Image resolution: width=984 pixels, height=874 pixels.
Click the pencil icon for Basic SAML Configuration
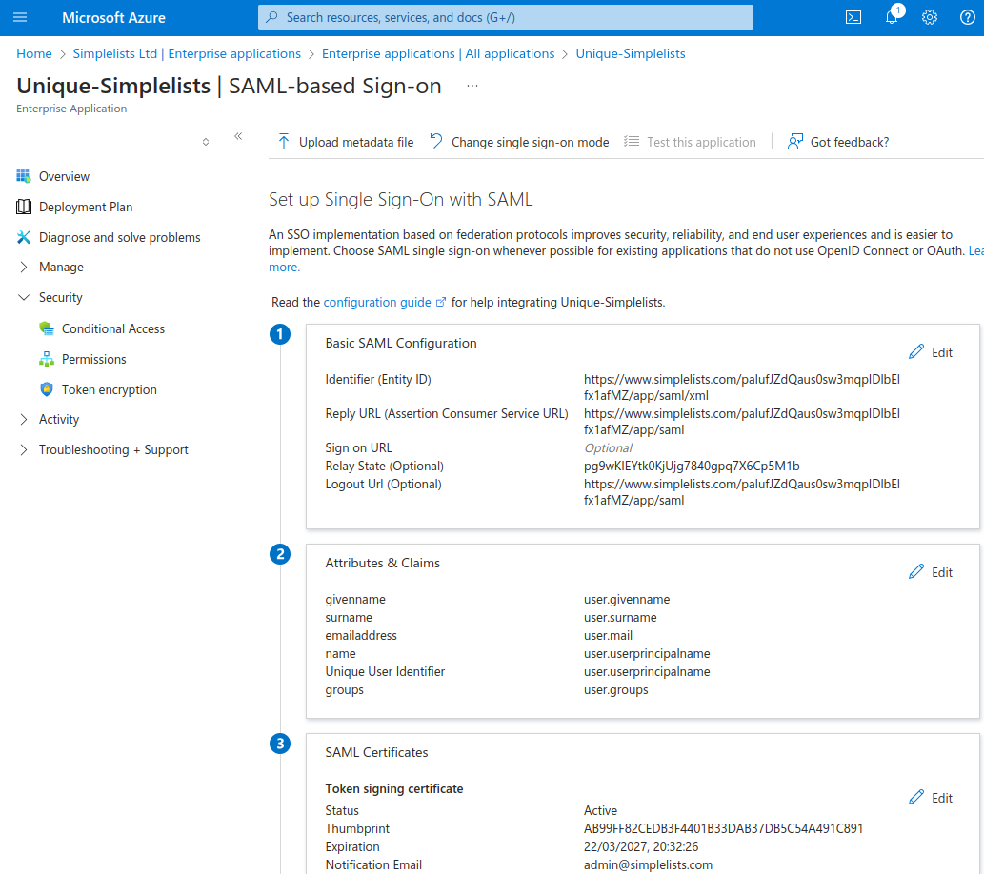(916, 352)
